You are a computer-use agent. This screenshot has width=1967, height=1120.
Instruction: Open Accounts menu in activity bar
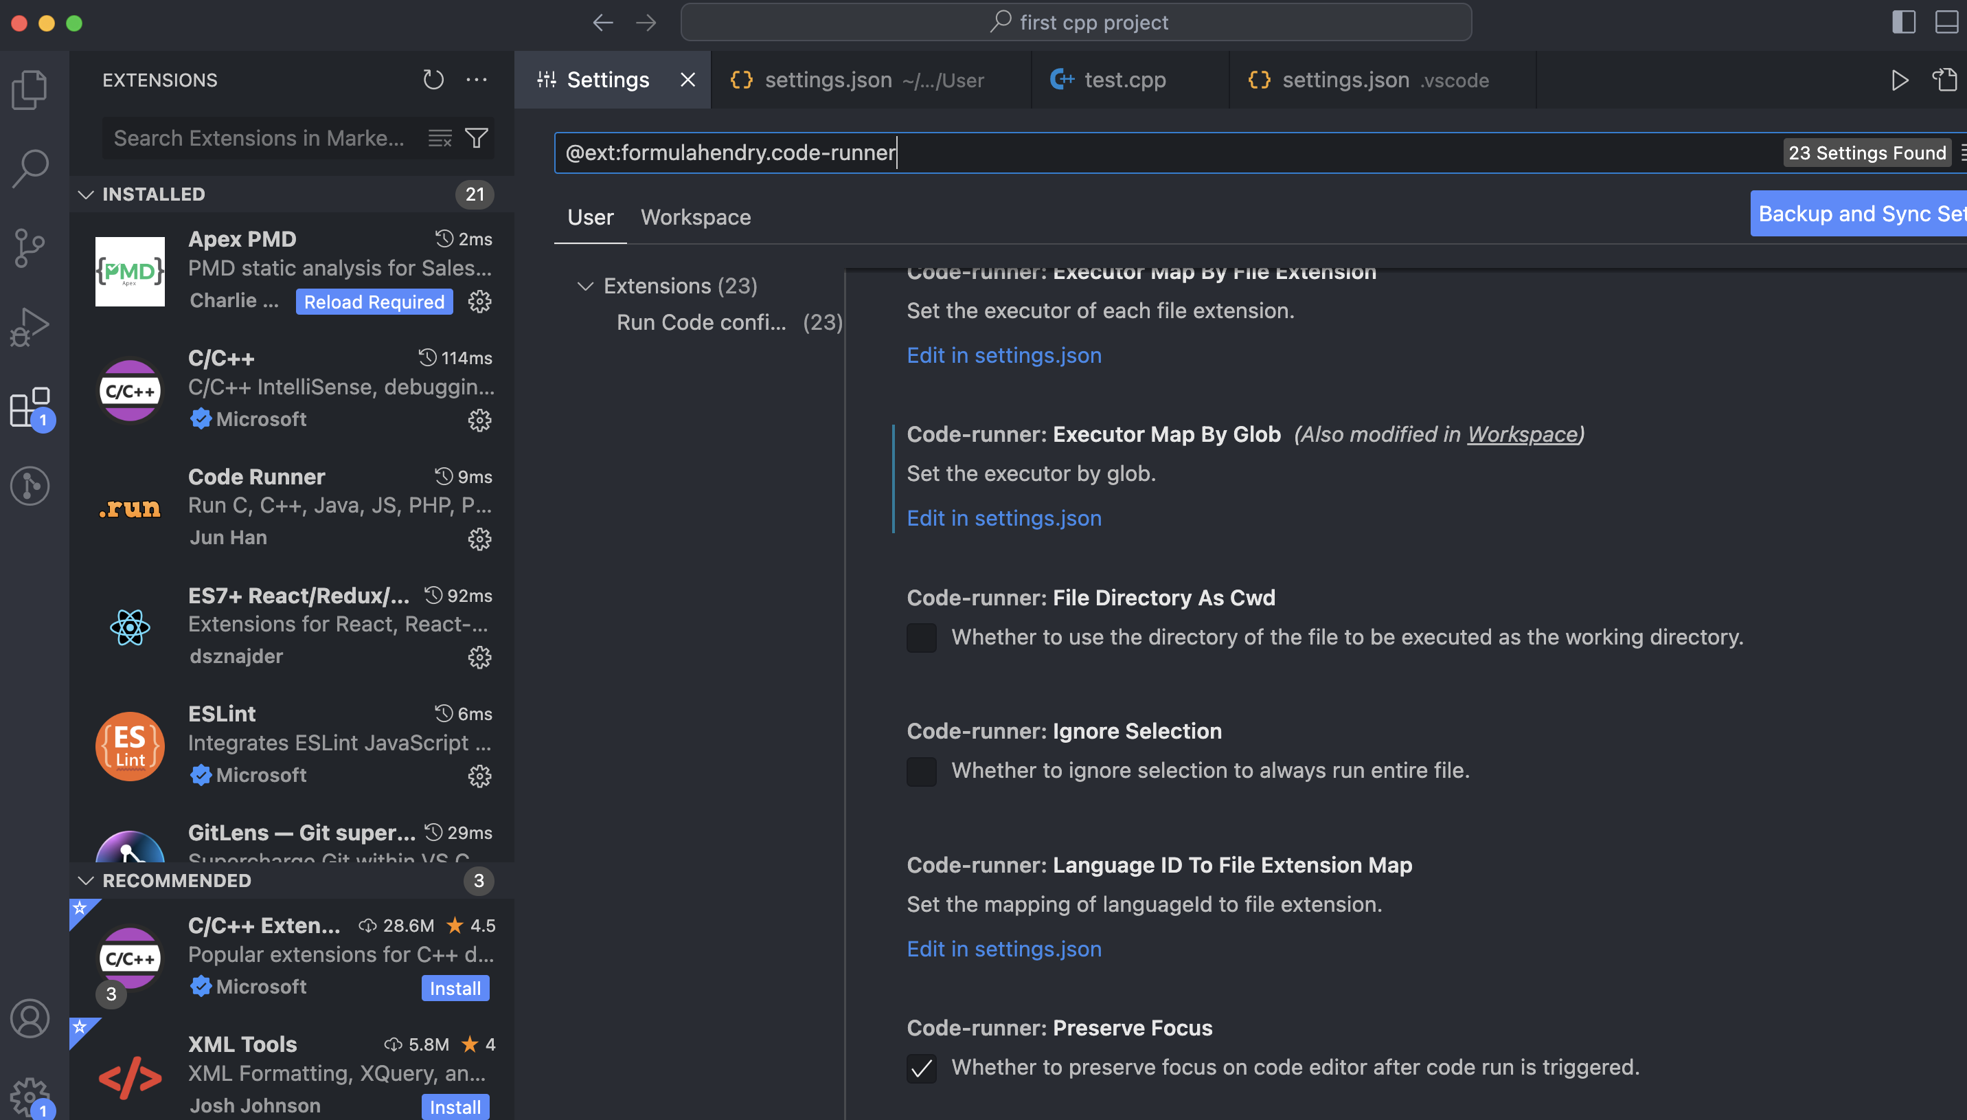(30, 1018)
